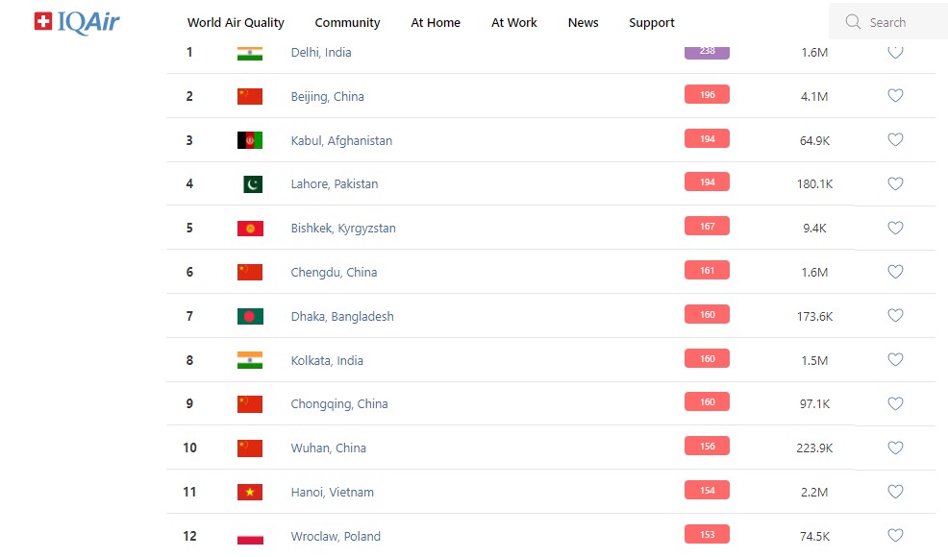Click the Bangladesh flag beside Dhaka
This screenshot has width=948, height=557.
point(250,316)
